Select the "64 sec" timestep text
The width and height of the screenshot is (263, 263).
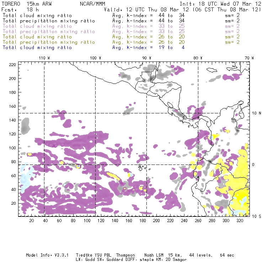point(227,255)
